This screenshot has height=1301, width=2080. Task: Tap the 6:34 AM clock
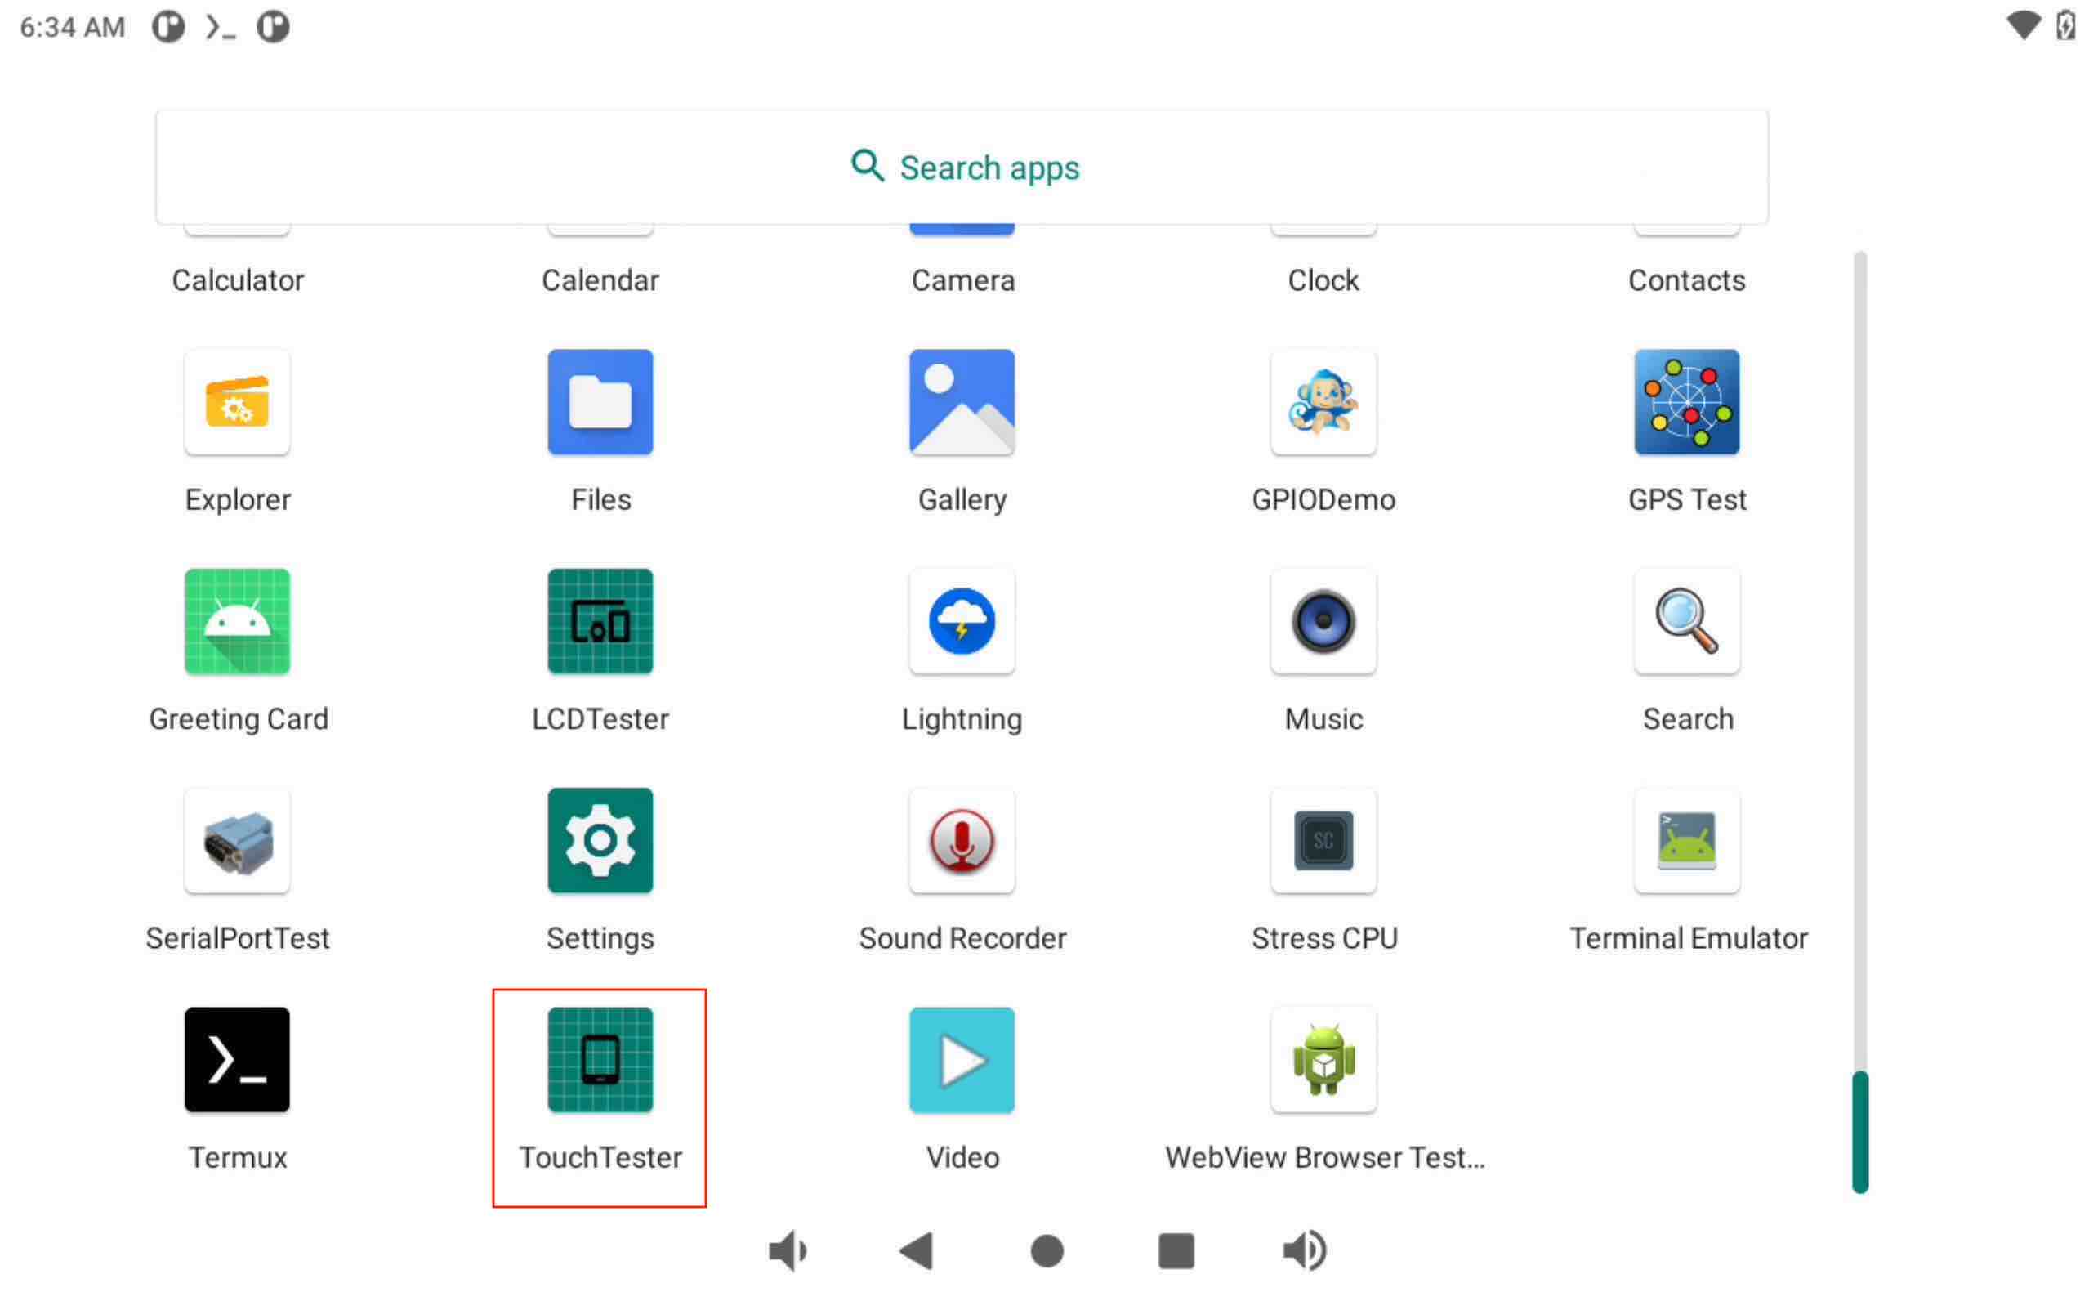(x=72, y=28)
